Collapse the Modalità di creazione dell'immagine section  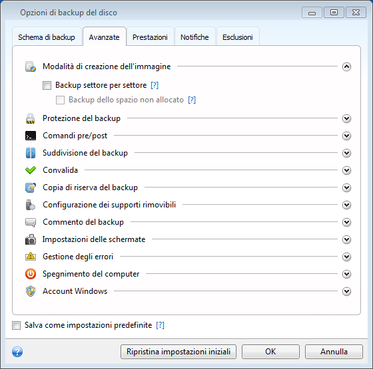tap(346, 66)
